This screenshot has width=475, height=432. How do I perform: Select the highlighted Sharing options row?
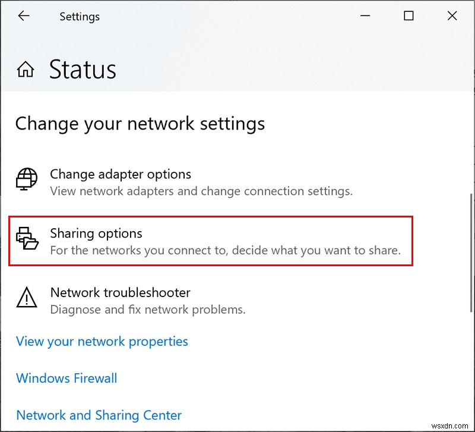click(210, 239)
